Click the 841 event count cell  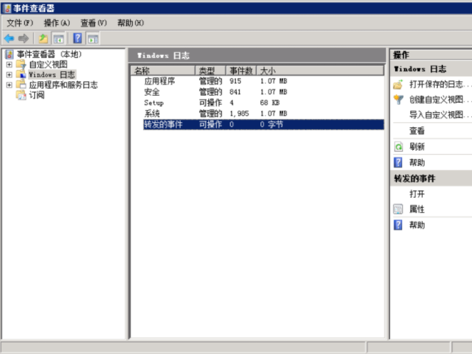(235, 92)
